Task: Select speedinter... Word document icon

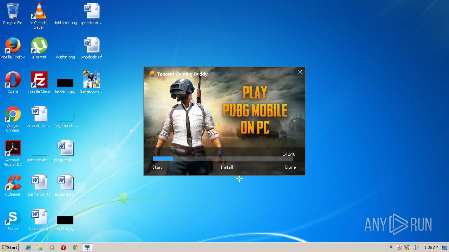Action: (92, 14)
